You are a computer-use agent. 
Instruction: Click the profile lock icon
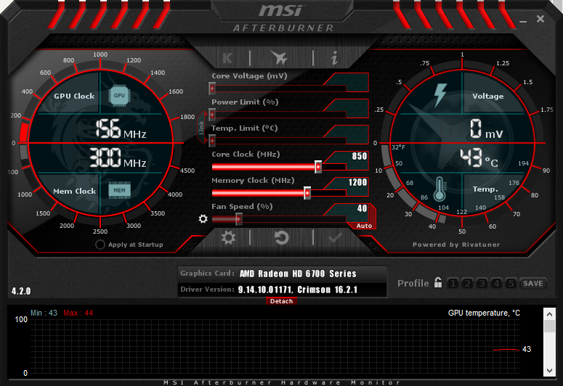(438, 283)
